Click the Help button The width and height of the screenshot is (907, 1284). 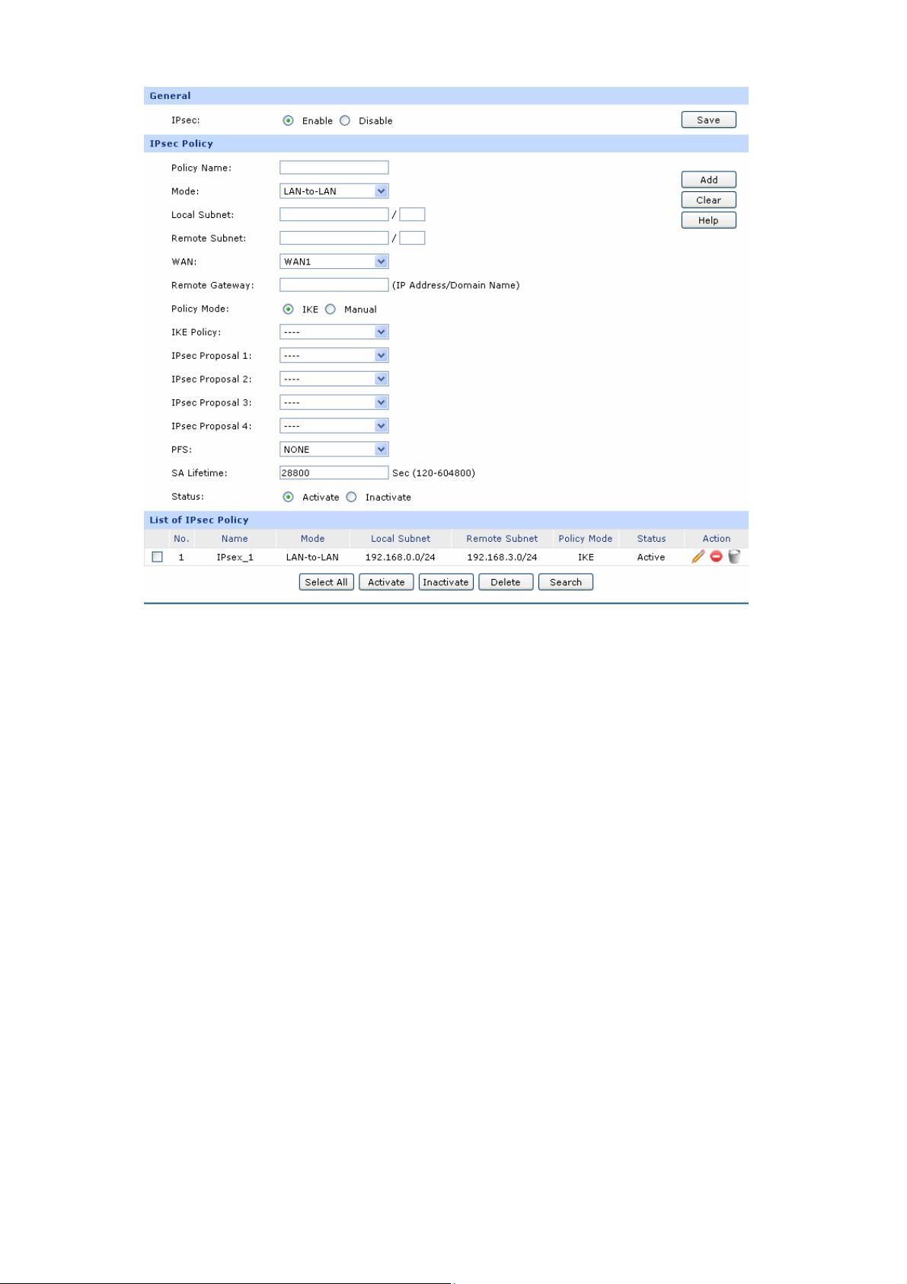pos(708,220)
